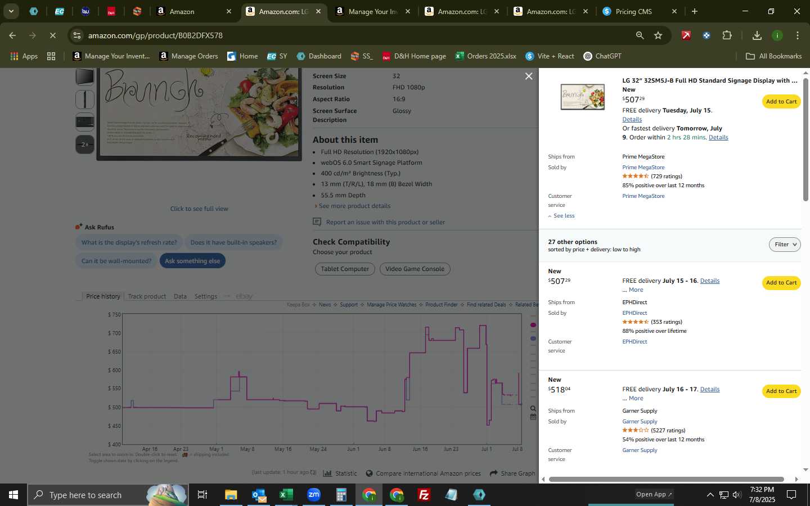The height and width of the screenshot is (506, 810).
Task: Select Tablet Computer compatibility option
Action: [345, 269]
